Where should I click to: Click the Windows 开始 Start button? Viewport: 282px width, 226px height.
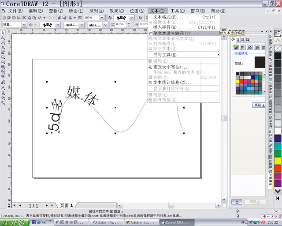point(14,222)
